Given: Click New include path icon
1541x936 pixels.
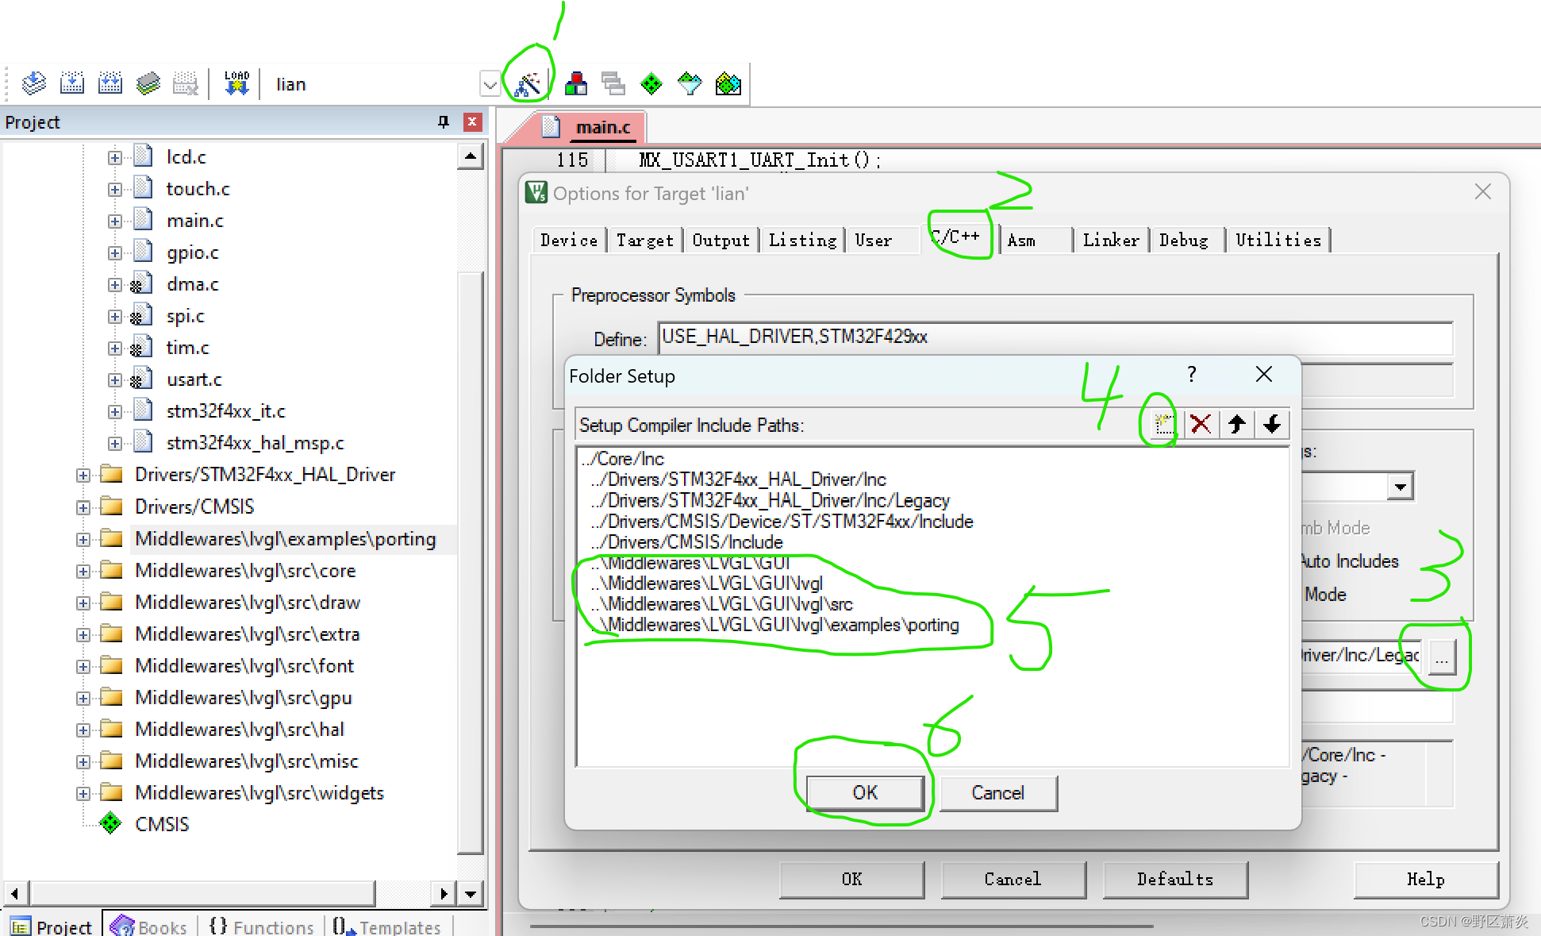Looking at the screenshot, I should coord(1163,424).
